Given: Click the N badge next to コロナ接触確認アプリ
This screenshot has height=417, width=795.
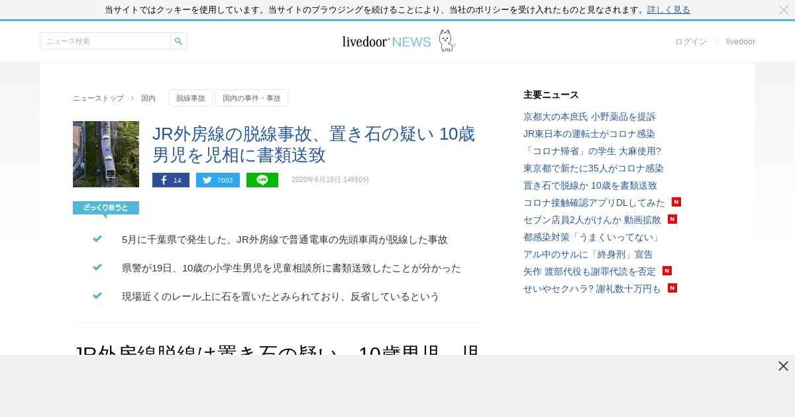Looking at the screenshot, I should click(676, 202).
